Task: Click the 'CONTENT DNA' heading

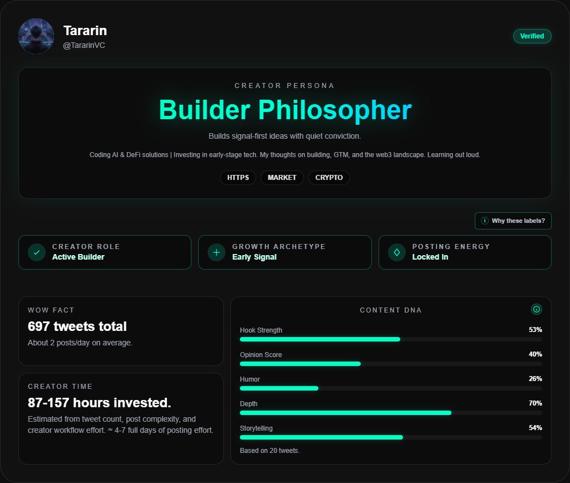Action: point(391,310)
